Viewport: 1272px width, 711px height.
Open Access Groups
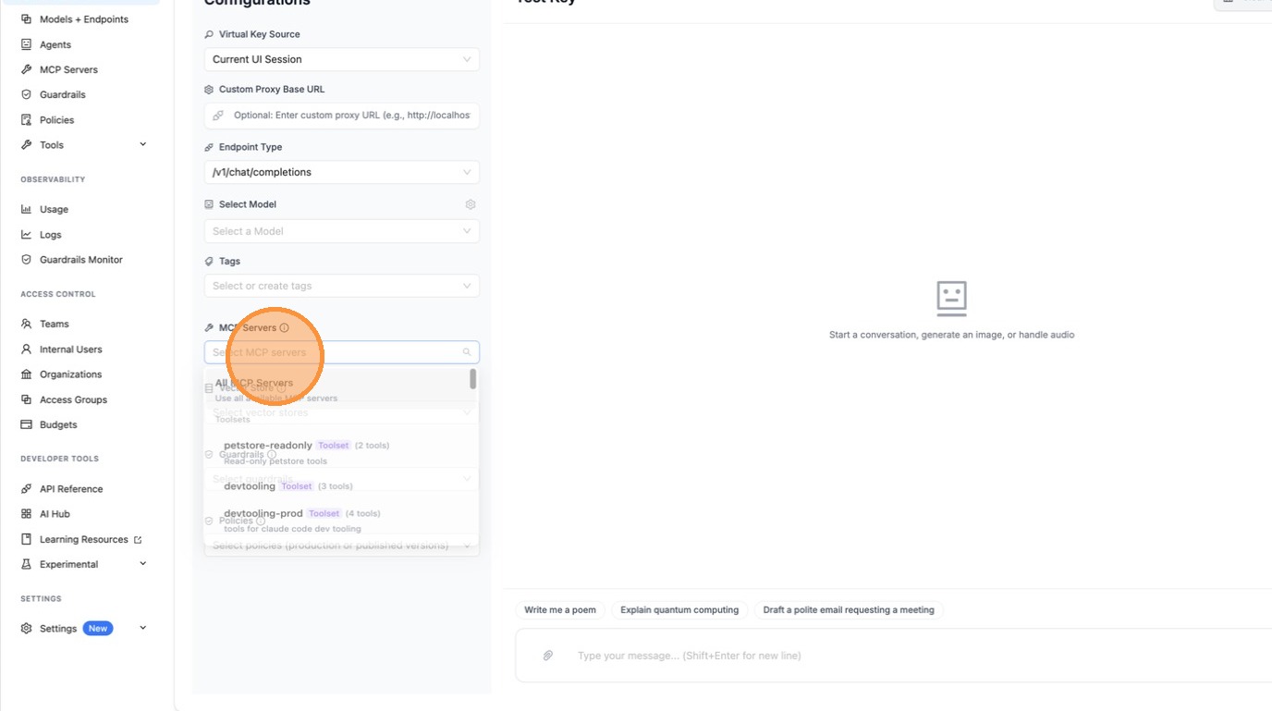73,399
